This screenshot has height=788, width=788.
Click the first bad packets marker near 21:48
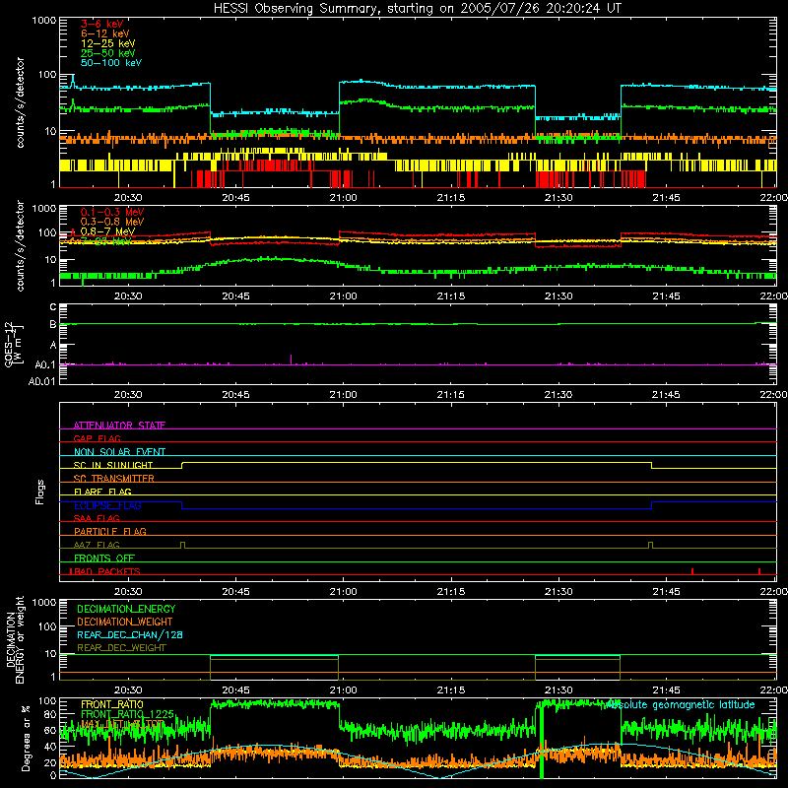tap(692, 571)
